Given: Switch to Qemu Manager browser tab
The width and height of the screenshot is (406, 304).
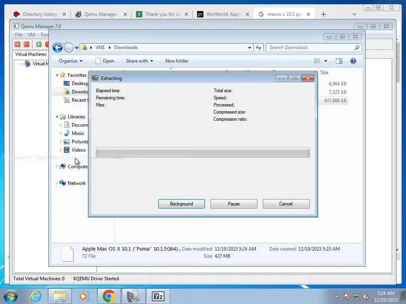Looking at the screenshot, I should [x=101, y=14].
